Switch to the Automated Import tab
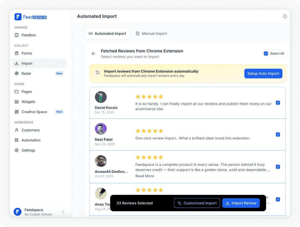300x227 pixels. pyautogui.click(x=107, y=34)
